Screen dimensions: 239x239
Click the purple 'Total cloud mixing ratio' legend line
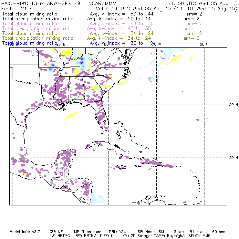30,24
